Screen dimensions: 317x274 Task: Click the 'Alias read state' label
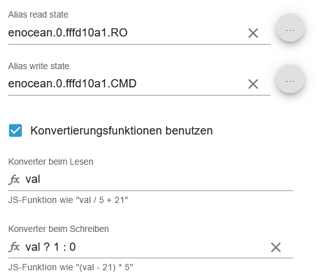coord(38,14)
